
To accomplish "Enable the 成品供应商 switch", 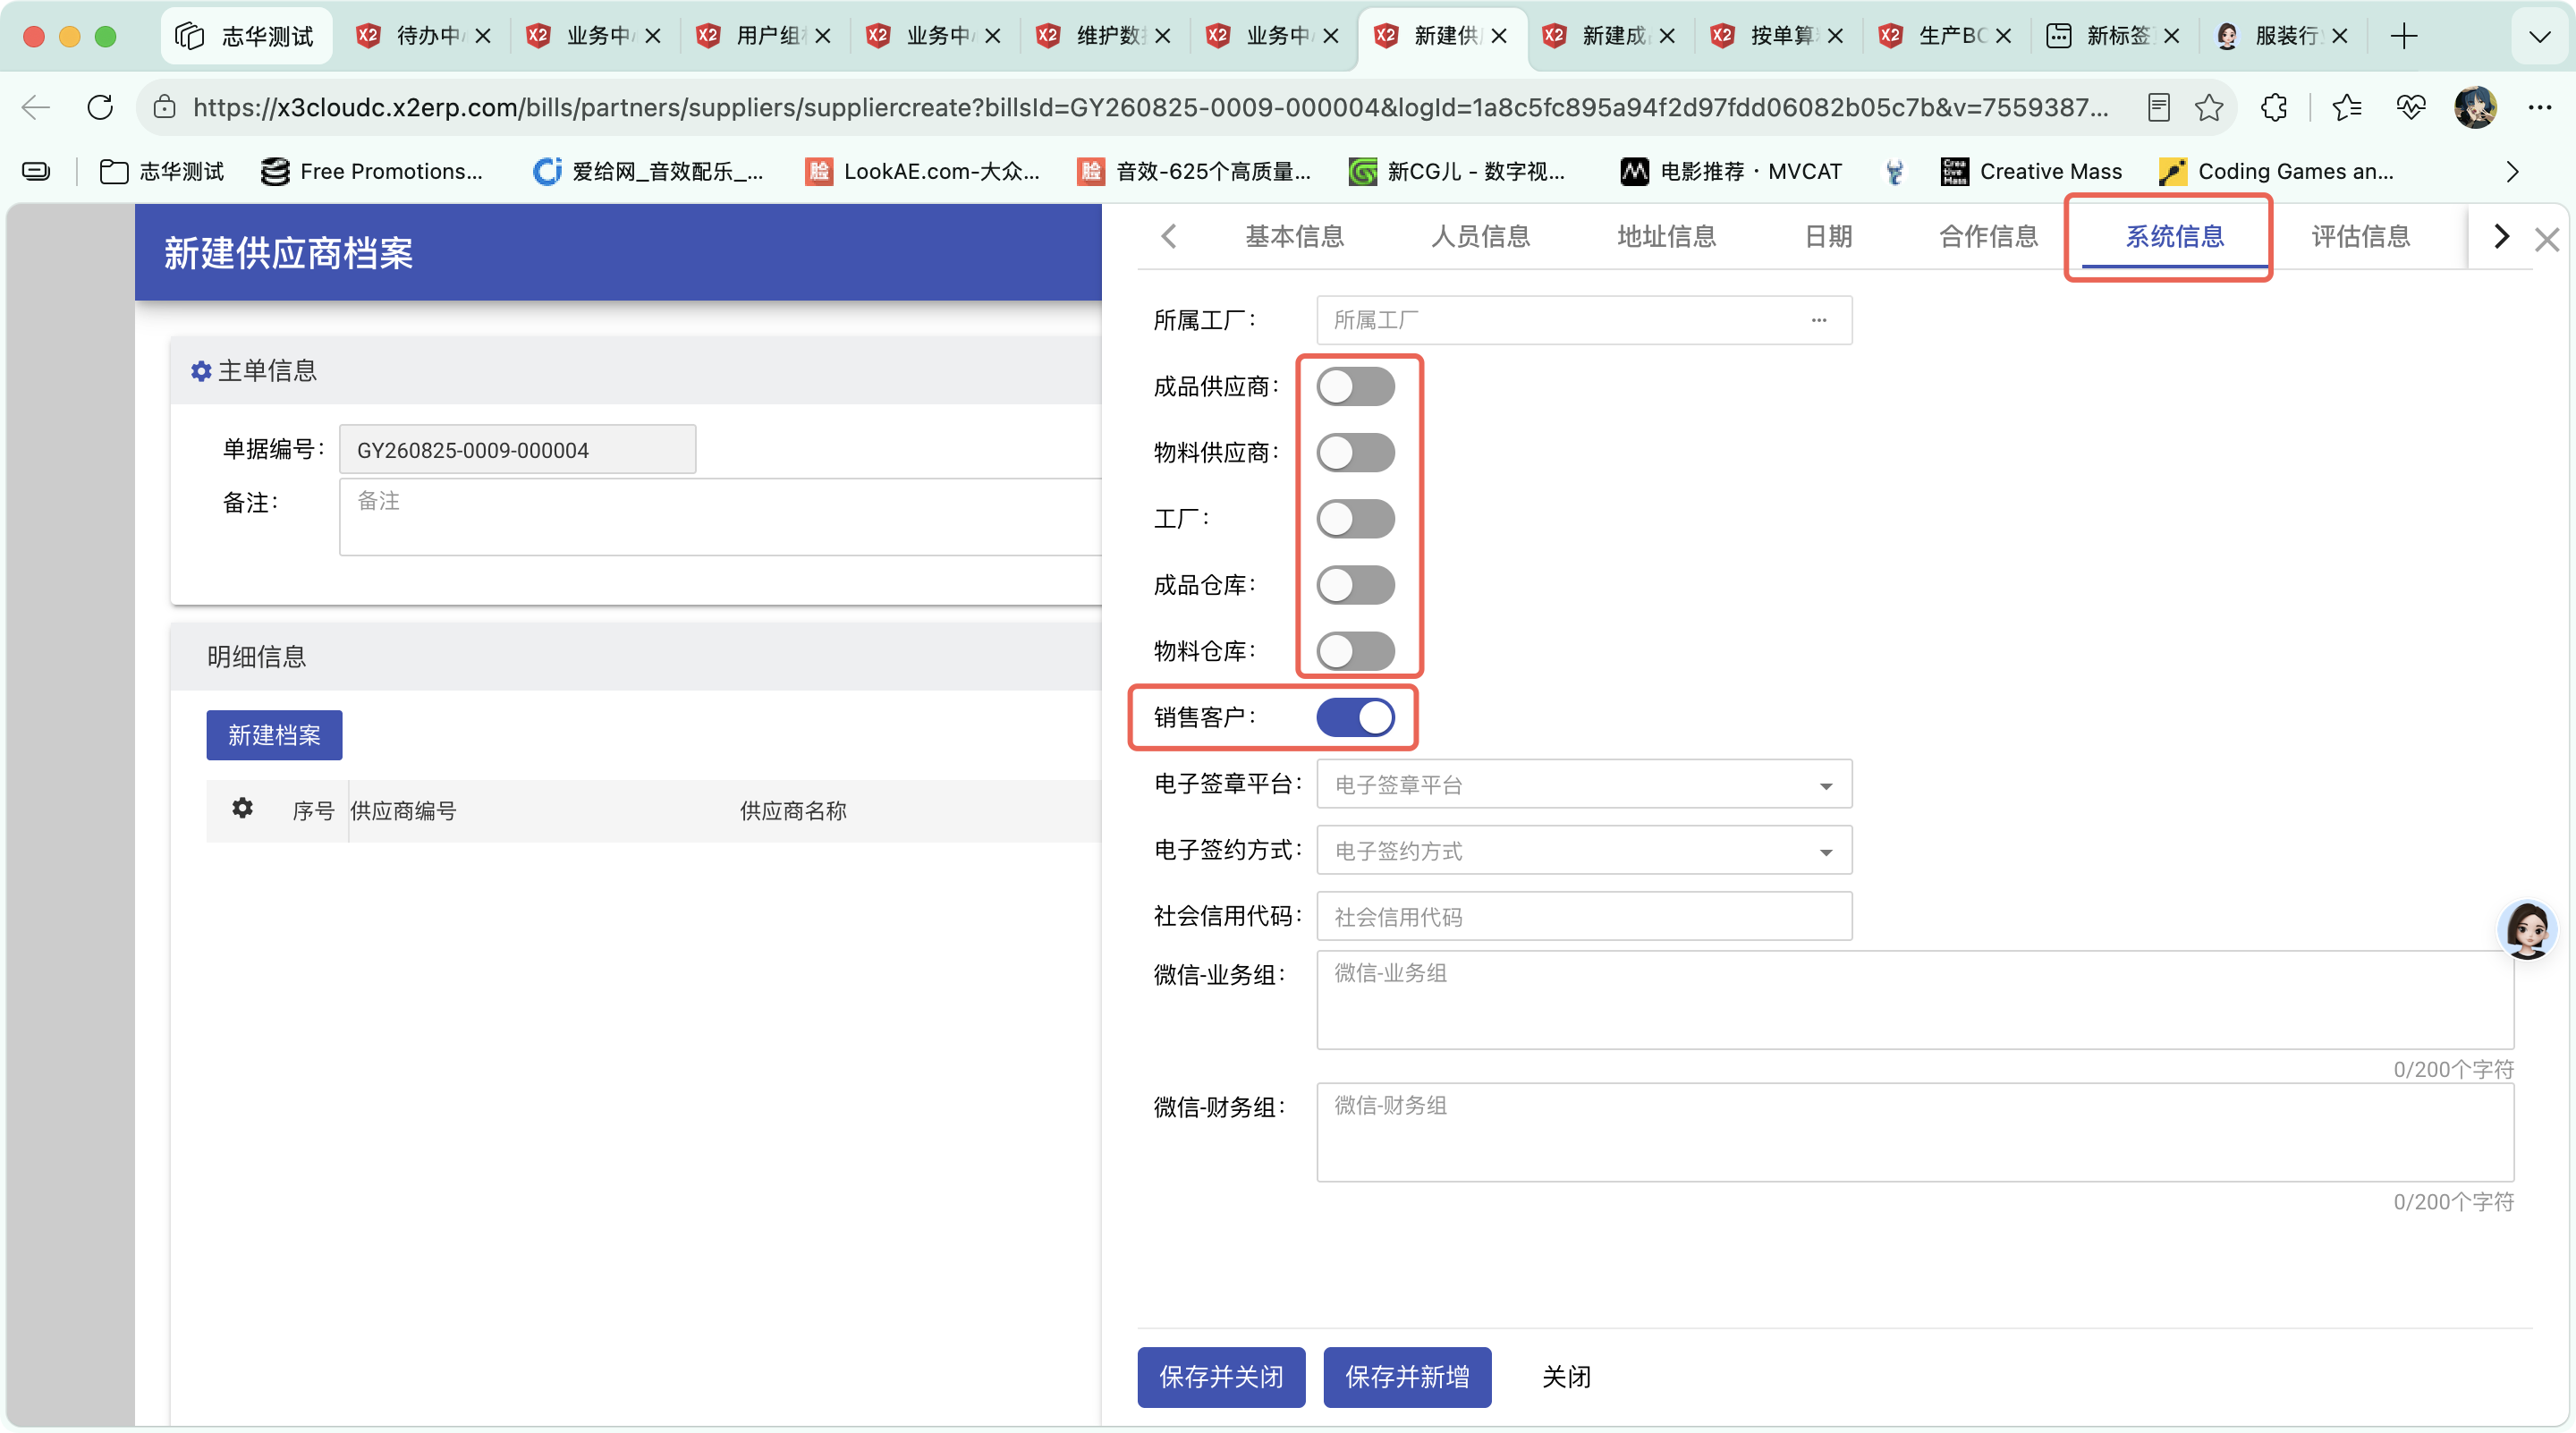I will click(1355, 386).
